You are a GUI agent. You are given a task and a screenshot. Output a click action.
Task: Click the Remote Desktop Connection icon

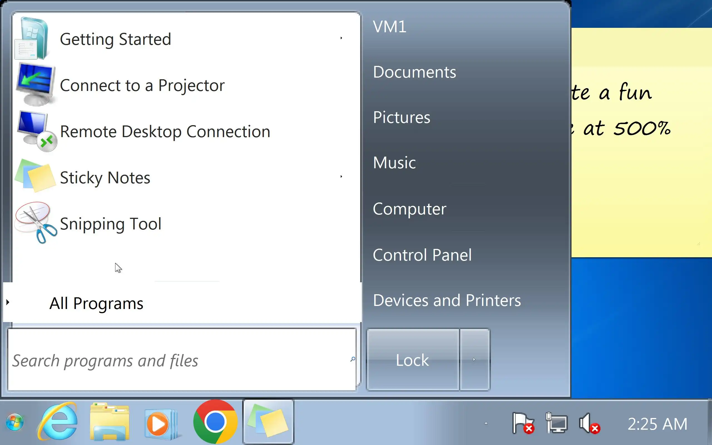[x=36, y=131]
